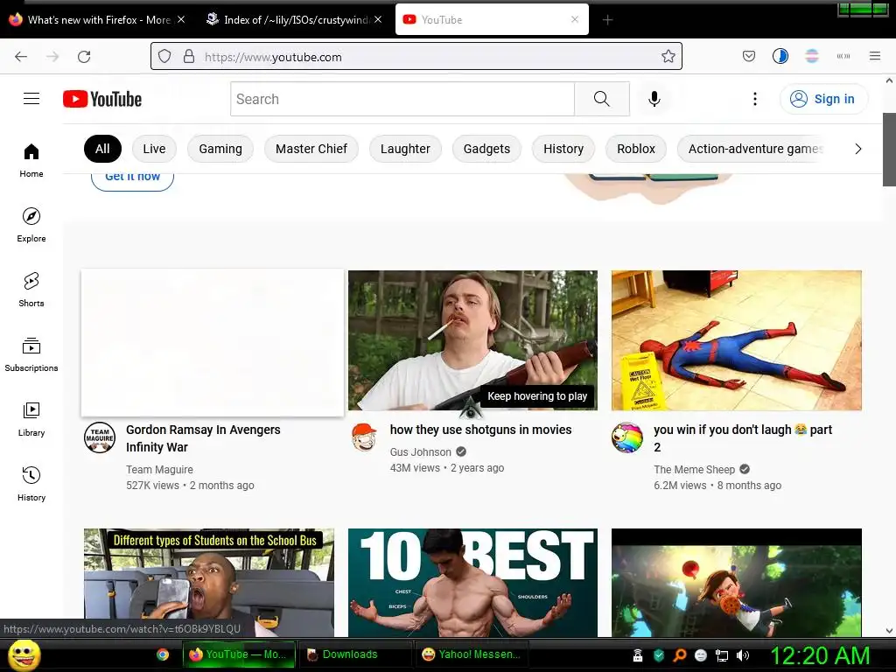Open Pocket save icon in toolbar
896x672 pixels.
[x=749, y=56]
